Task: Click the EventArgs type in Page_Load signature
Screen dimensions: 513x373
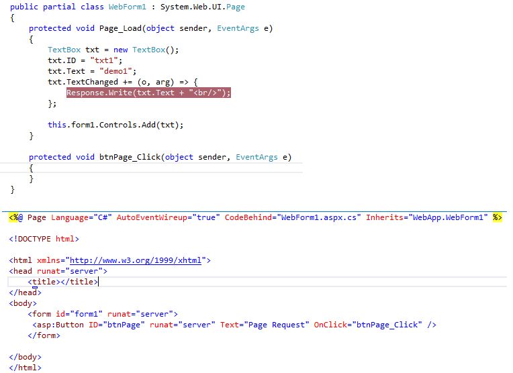Action: point(238,29)
